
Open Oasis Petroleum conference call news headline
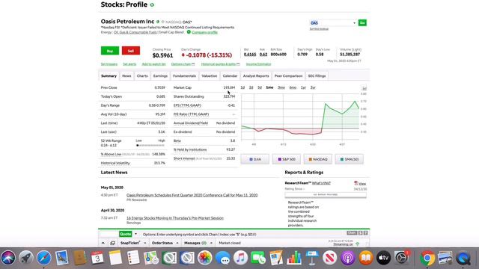[192, 195]
